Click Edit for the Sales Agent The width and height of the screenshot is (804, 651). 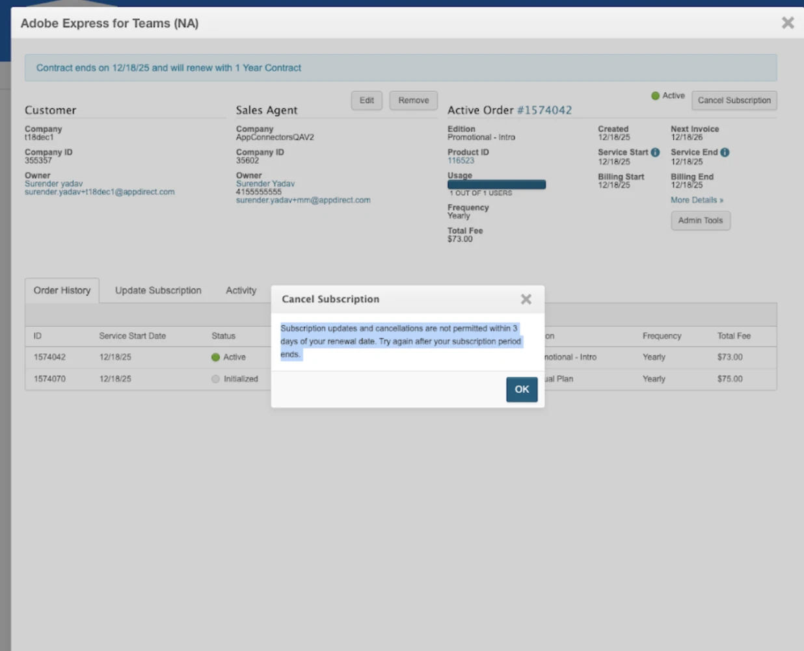[x=367, y=101]
